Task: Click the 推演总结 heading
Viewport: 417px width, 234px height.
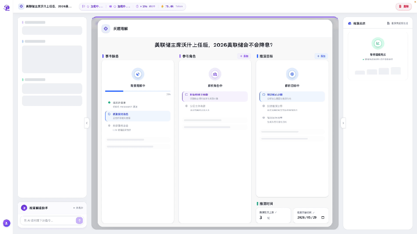Action: pos(359,24)
